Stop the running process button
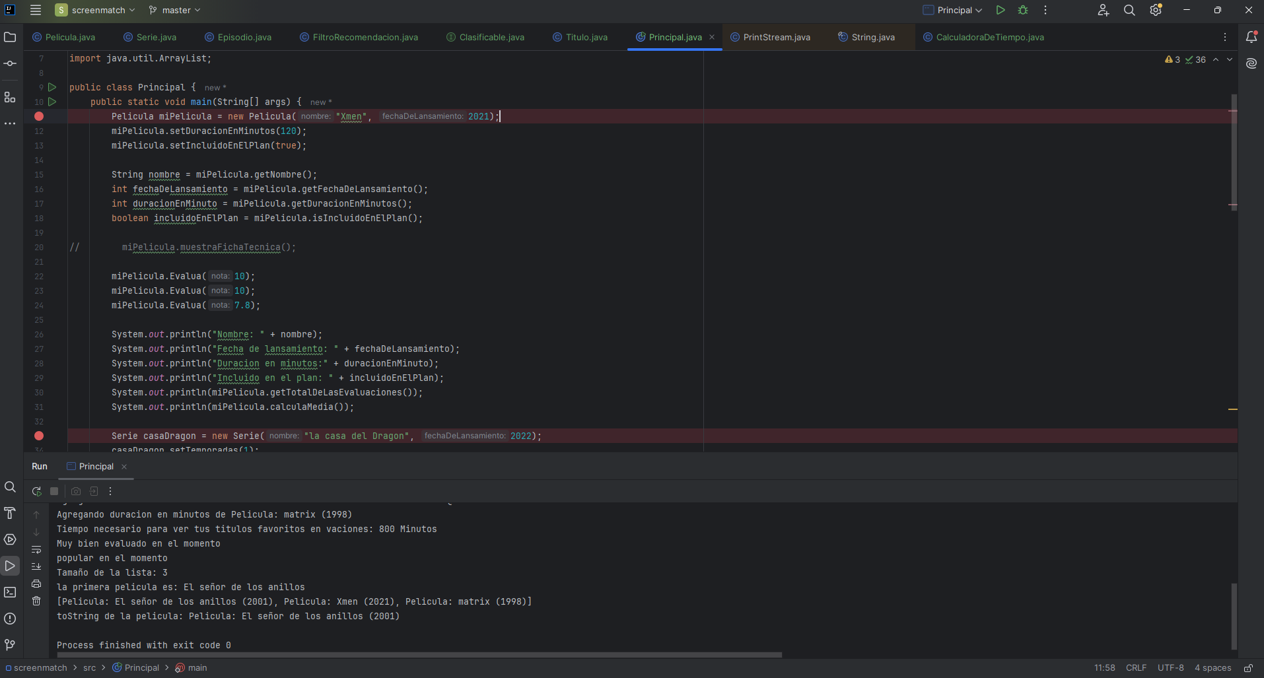Screen dimensions: 1264x678 pyautogui.click(x=55, y=491)
